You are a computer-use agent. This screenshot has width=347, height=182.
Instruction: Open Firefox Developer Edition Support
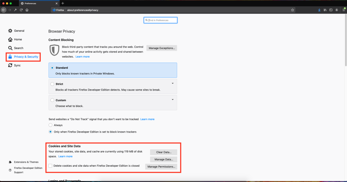coord(26,170)
